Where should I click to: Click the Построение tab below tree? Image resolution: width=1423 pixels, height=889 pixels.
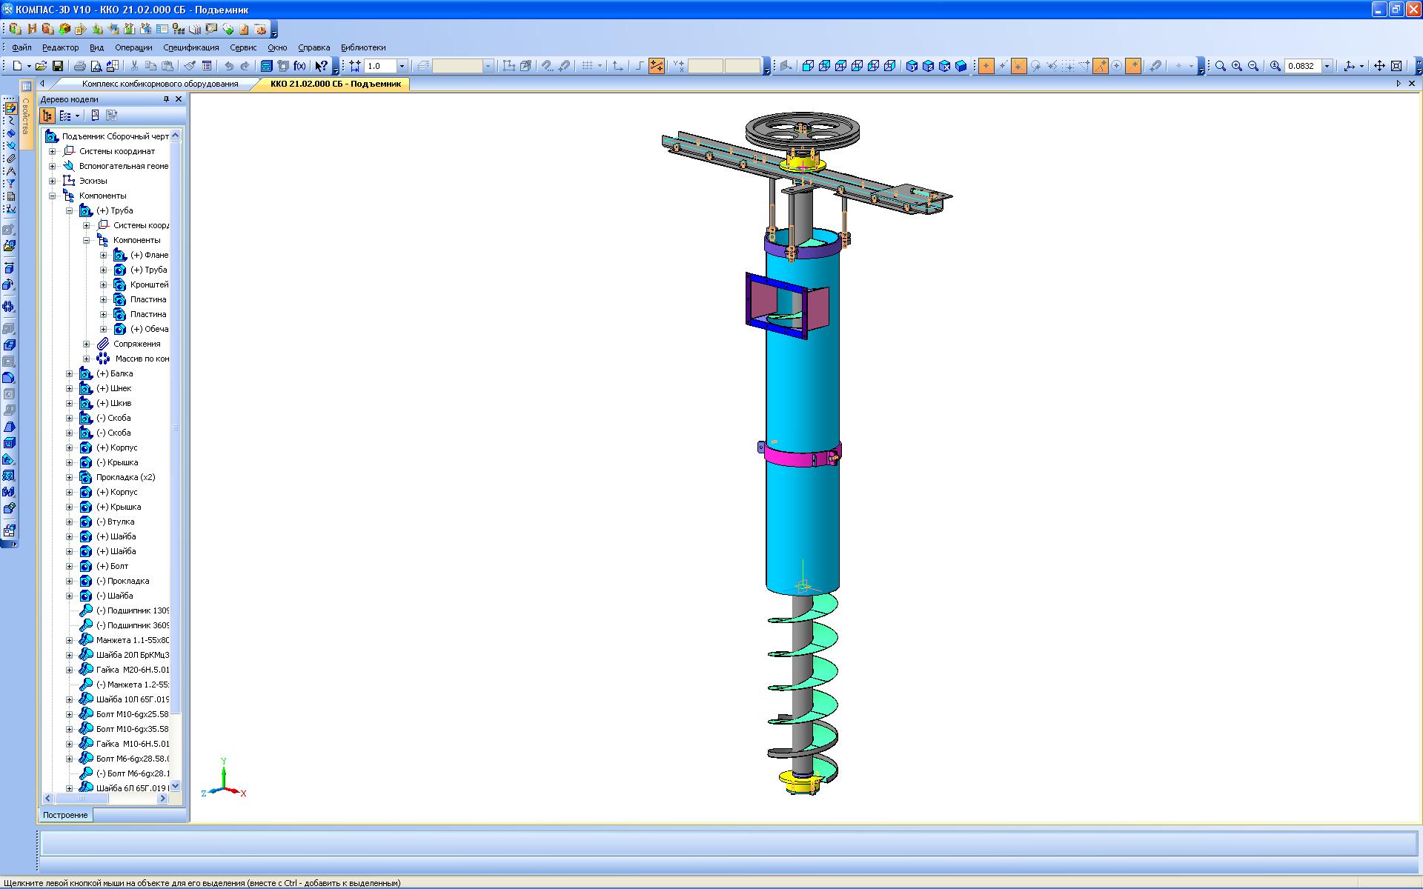click(65, 815)
